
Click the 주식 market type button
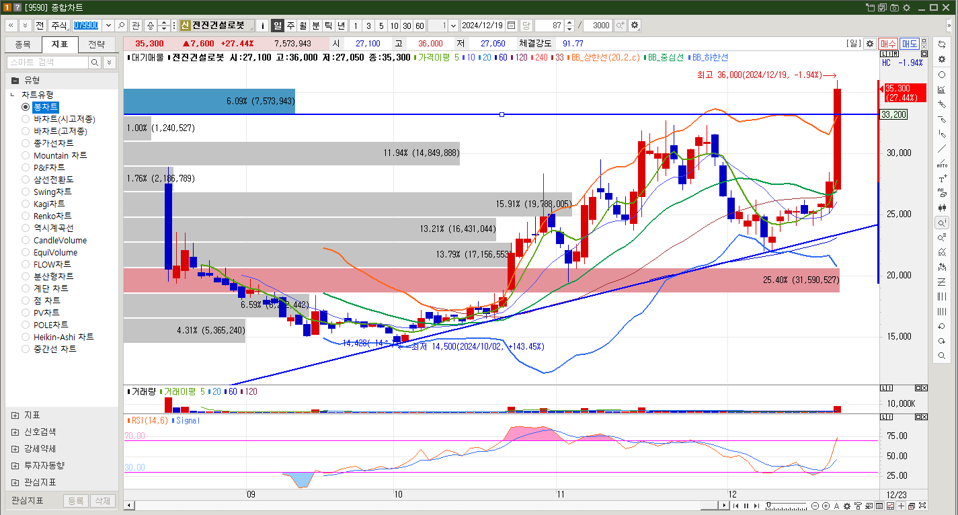tap(59, 26)
